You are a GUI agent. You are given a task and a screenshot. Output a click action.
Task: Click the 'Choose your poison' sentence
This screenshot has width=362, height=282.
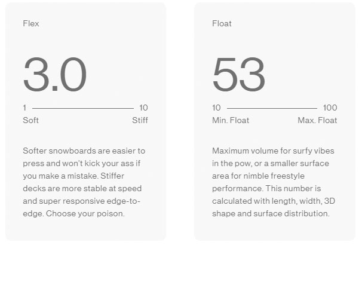pyautogui.click(x=90, y=213)
